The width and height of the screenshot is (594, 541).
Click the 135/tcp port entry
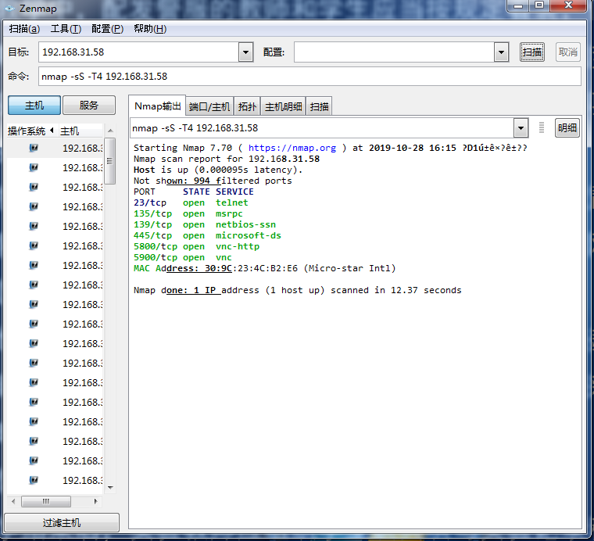pos(152,213)
